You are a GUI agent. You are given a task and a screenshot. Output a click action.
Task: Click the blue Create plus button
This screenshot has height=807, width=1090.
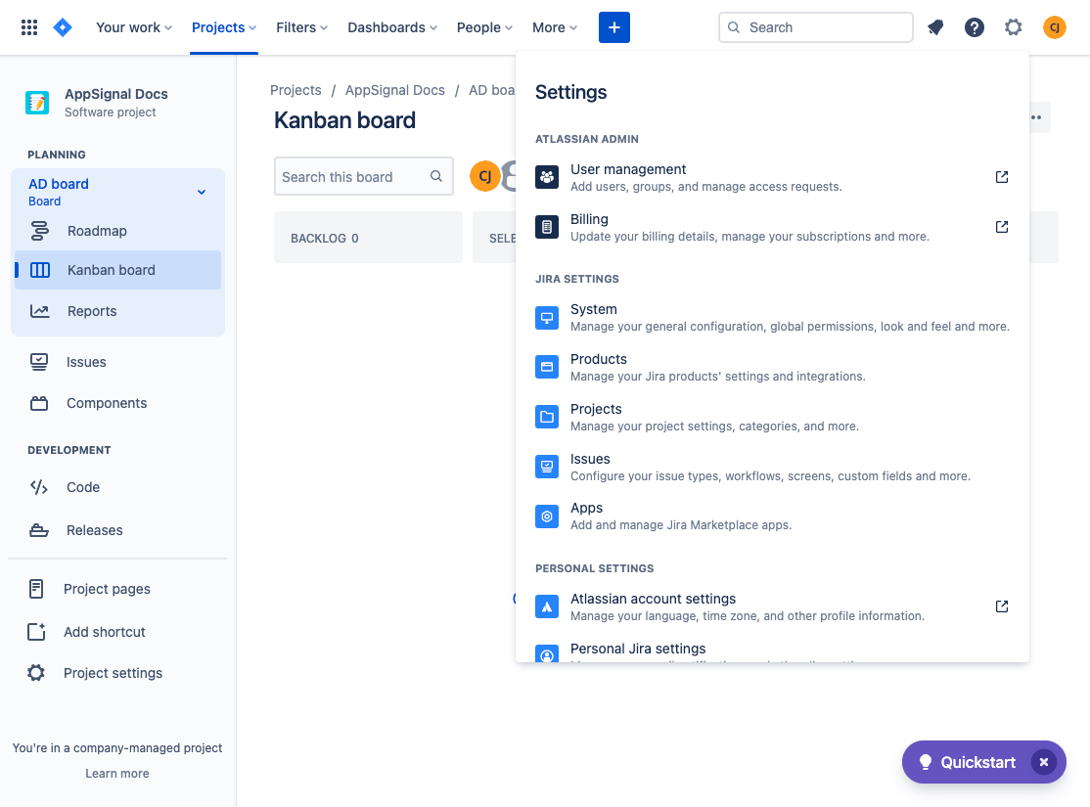click(x=613, y=27)
